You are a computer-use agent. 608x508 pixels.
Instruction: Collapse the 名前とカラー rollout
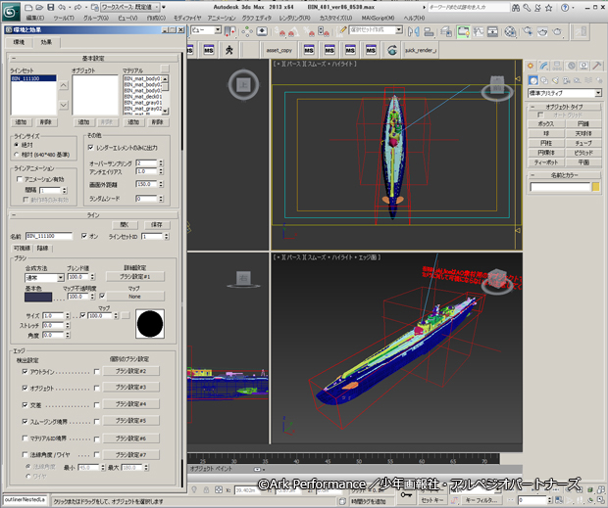tap(564, 175)
